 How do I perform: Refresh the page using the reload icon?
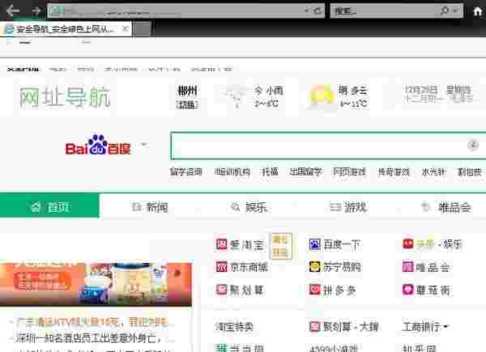(317, 11)
